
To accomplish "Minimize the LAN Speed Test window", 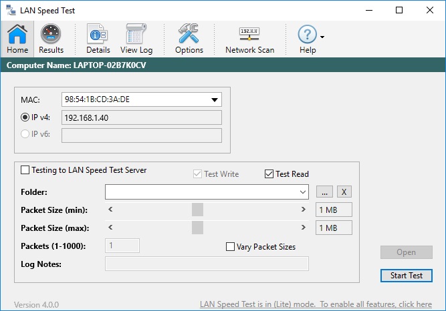I will pos(369,10).
